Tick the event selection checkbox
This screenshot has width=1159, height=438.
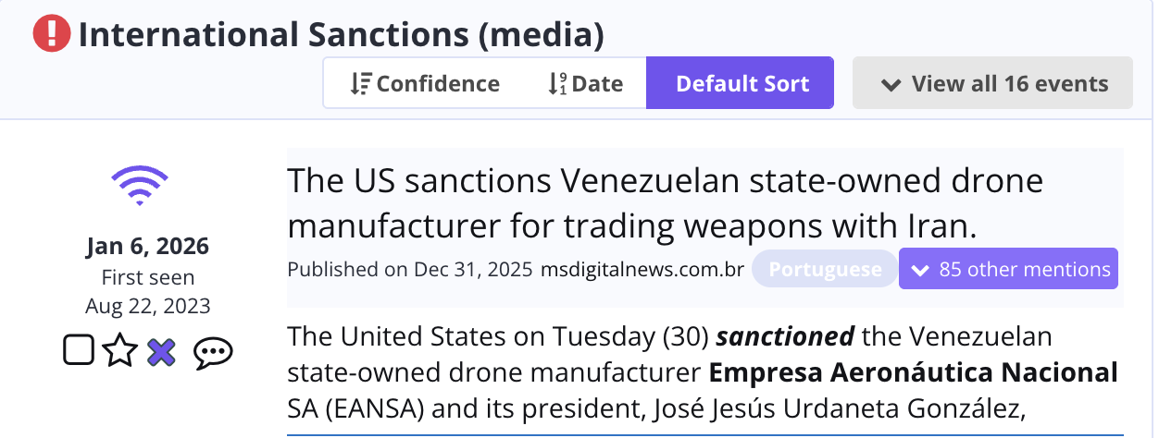(x=79, y=350)
